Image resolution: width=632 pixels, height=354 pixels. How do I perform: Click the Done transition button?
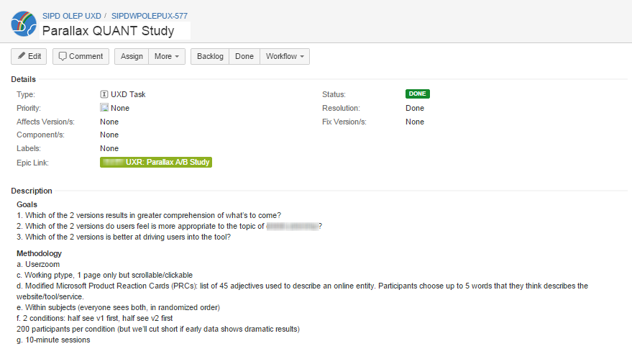(244, 56)
